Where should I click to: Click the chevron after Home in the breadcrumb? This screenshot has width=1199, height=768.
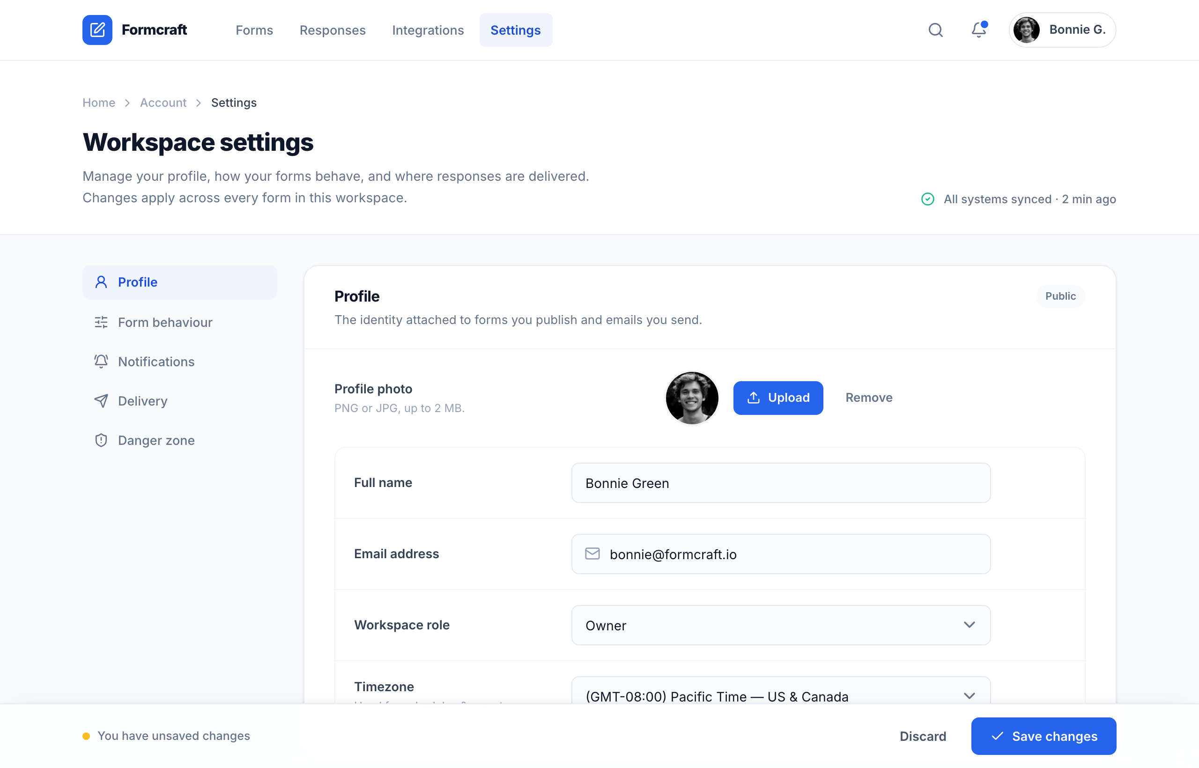click(128, 103)
